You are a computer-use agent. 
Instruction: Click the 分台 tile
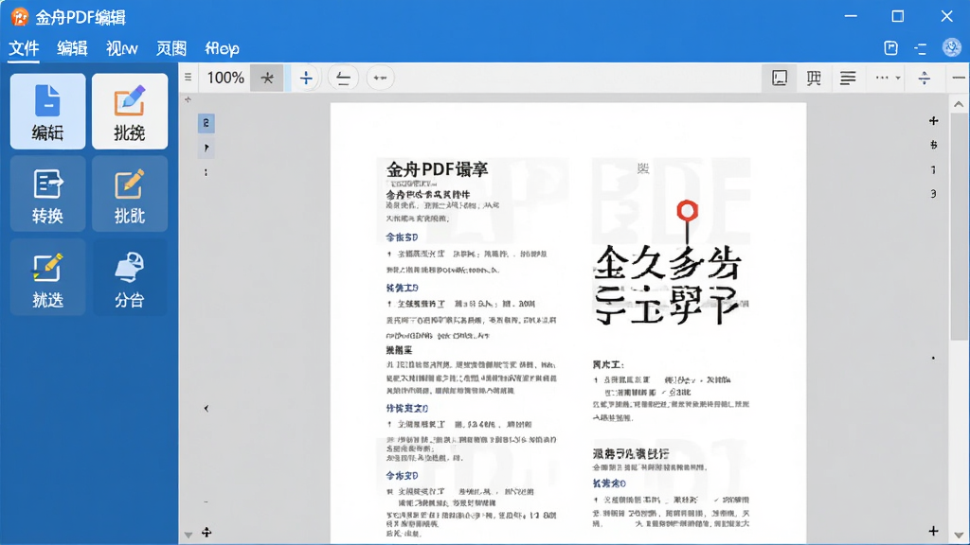pyautogui.click(x=129, y=277)
